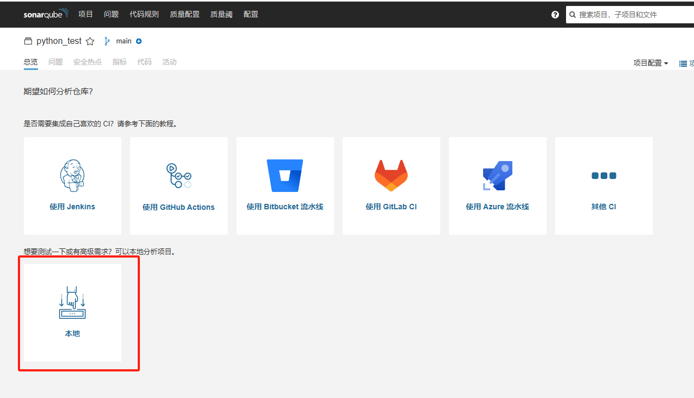This screenshot has width=694, height=398.
Task: Open the 项目 menu in top bar
Action: pos(86,14)
